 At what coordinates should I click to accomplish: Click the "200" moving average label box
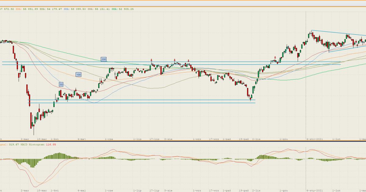tap(104, 59)
